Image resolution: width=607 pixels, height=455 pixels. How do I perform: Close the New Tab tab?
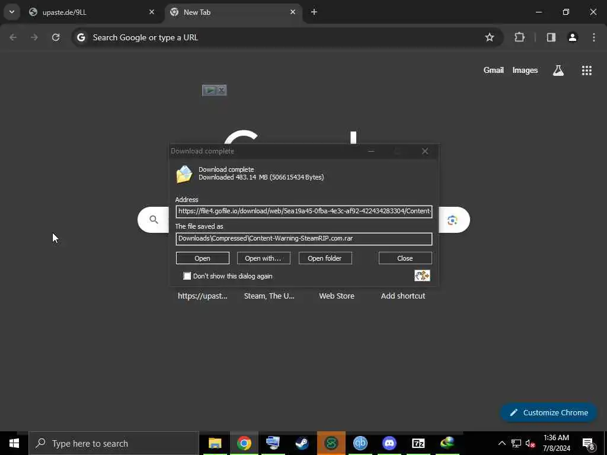[x=293, y=12]
